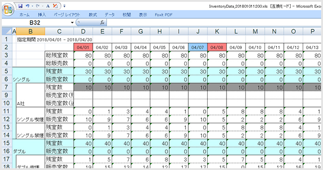
Task: Select column G header
Action: [140, 31]
